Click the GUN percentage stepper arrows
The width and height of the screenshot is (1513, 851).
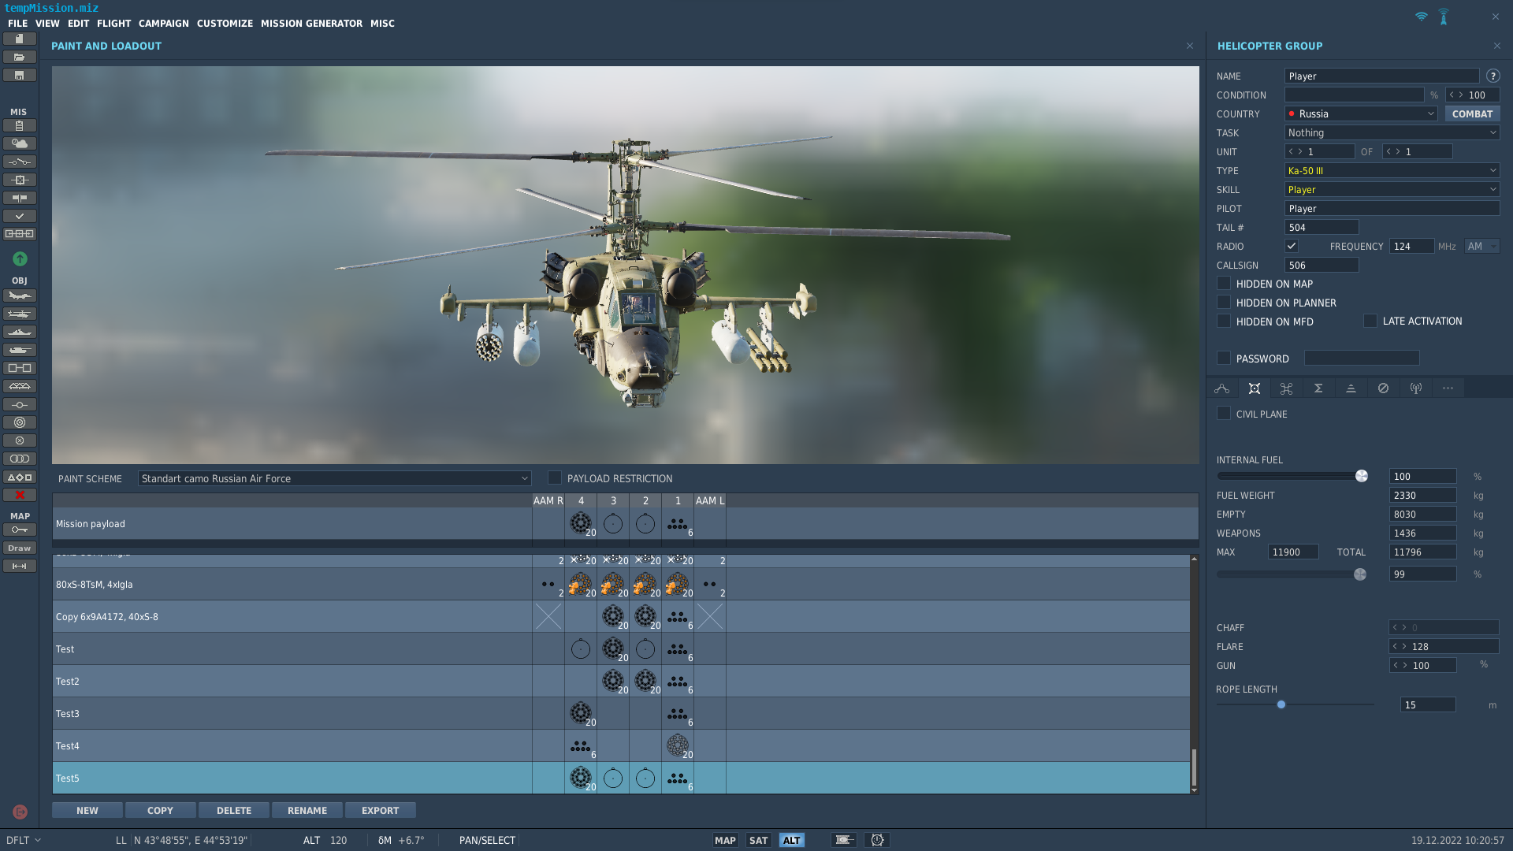(x=1400, y=666)
